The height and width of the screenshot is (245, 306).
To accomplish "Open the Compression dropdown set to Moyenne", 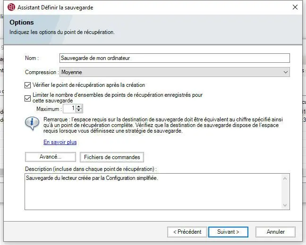I will pos(174,72).
